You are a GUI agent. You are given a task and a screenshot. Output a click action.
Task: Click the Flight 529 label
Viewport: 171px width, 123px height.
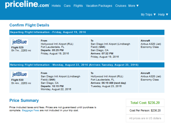point(17,47)
